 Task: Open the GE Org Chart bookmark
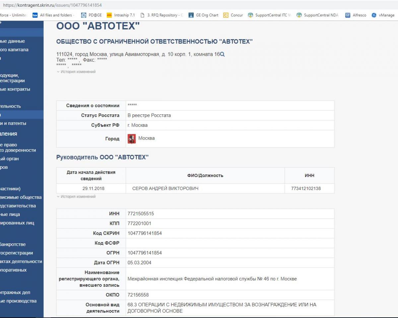coord(203,15)
